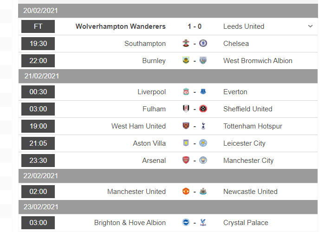
Task: Click the 19:30 kickoff time badge
Action: [x=38, y=44]
